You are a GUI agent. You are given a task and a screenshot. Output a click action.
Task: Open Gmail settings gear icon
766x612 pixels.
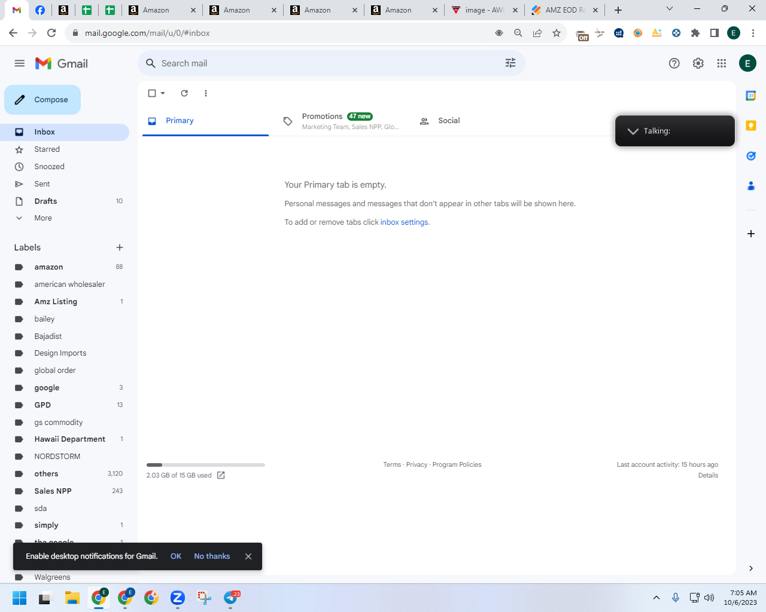point(698,63)
